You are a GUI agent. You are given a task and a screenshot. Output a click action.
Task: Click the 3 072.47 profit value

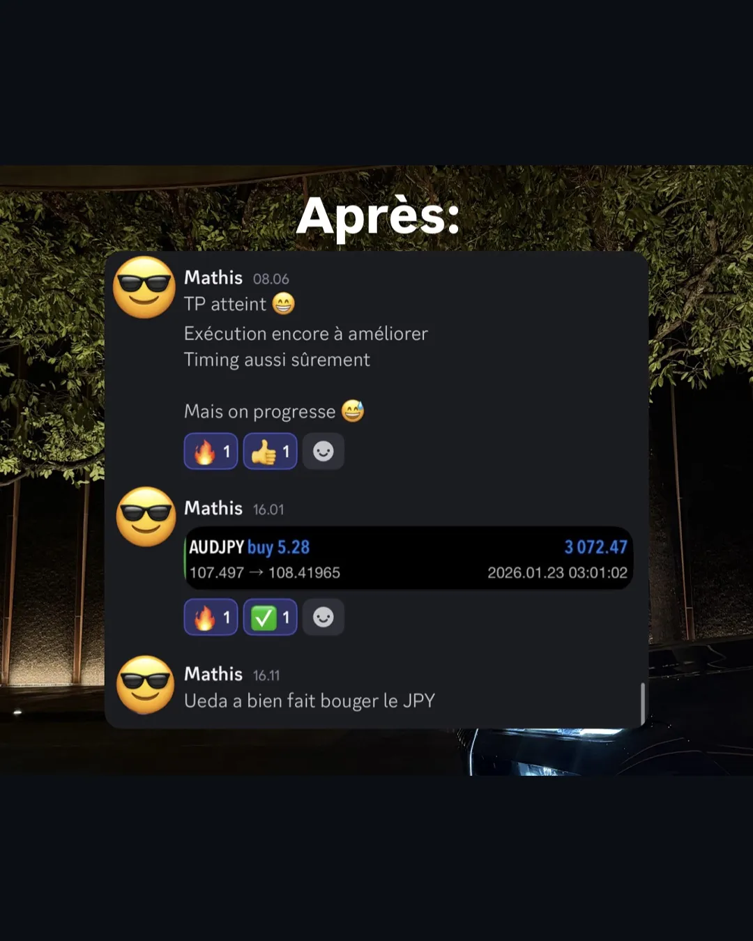coord(595,547)
